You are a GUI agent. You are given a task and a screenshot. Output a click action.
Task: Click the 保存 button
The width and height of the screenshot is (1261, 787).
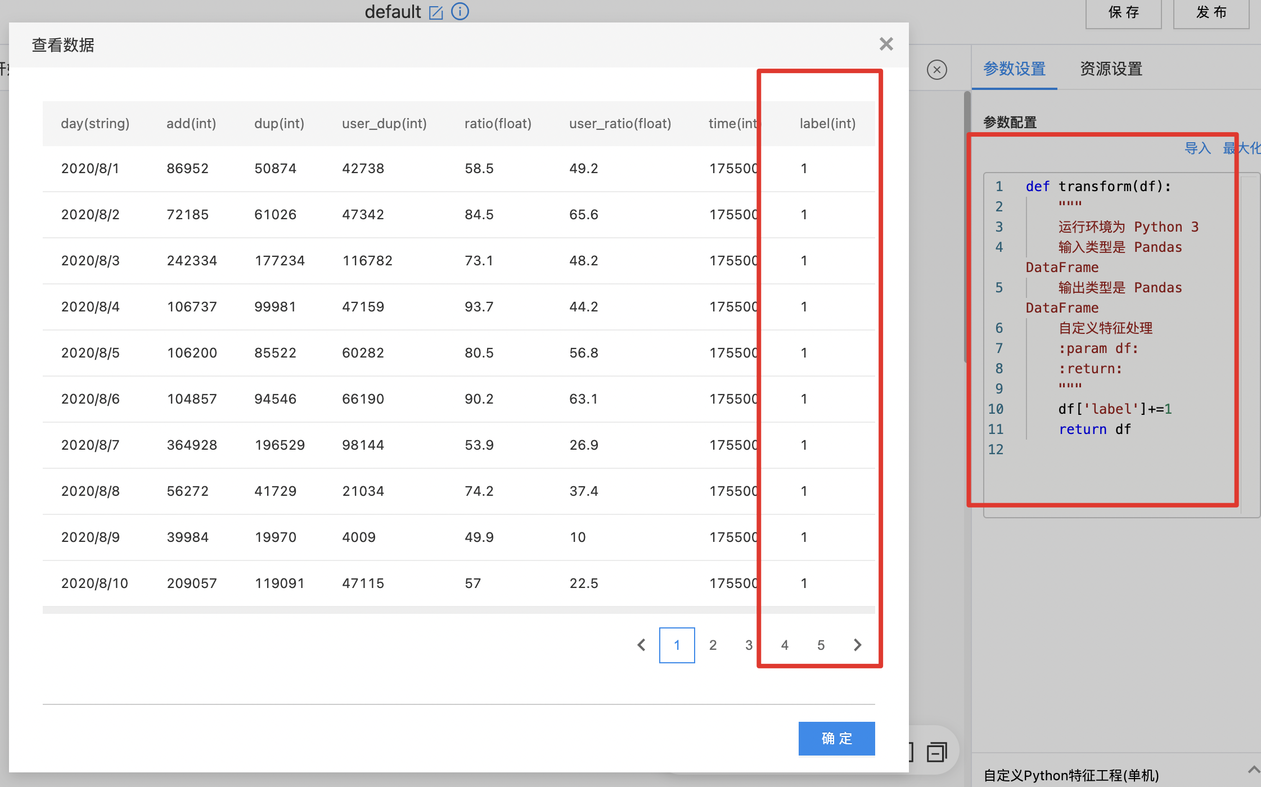(1123, 12)
